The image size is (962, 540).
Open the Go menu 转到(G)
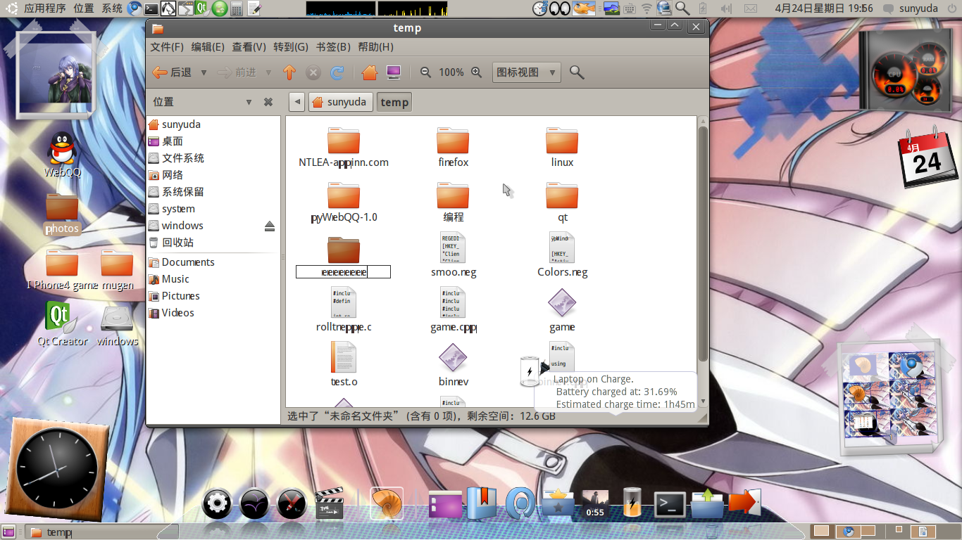(x=291, y=46)
